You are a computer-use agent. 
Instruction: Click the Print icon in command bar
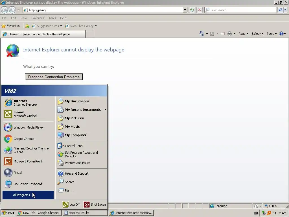[x=229, y=34]
